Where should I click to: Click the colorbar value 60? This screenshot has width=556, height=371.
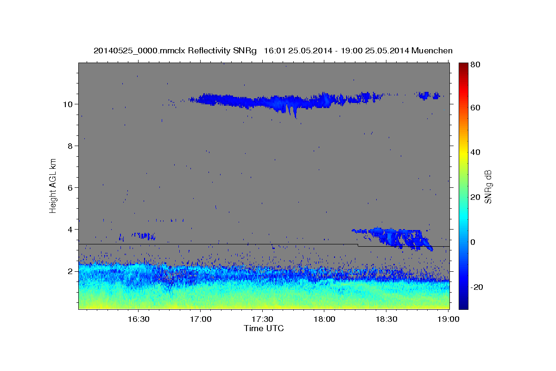[x=475, y=108]
